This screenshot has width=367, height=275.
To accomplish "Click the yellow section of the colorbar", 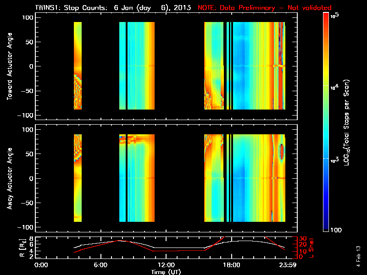I will click(x=326, y=72).
